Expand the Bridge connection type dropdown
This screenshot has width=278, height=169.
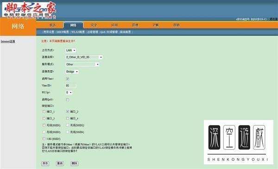click(72, 72)
